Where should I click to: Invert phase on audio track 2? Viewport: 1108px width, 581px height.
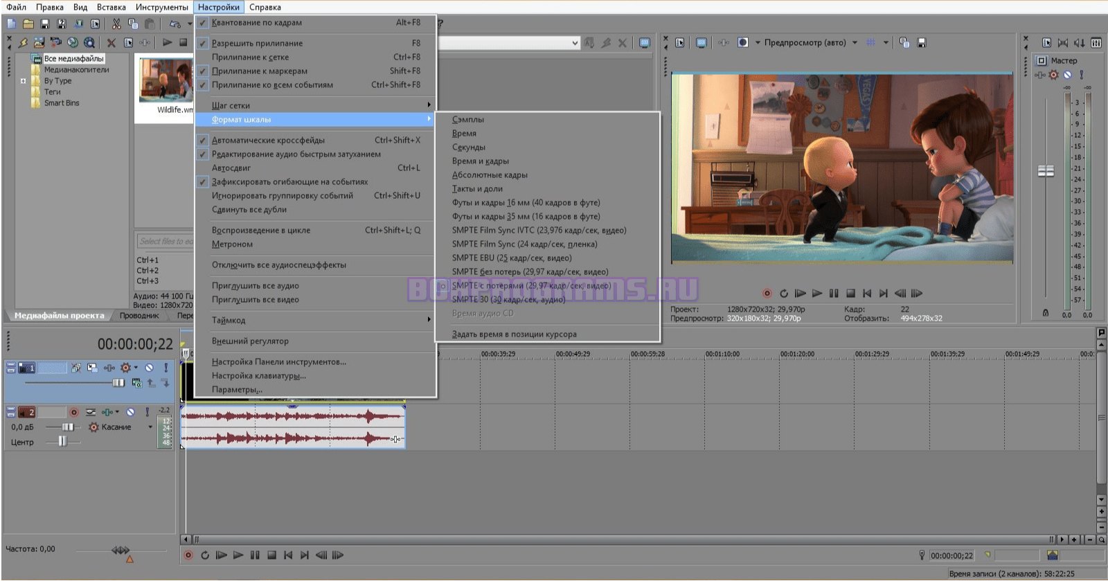click(91, 412)
